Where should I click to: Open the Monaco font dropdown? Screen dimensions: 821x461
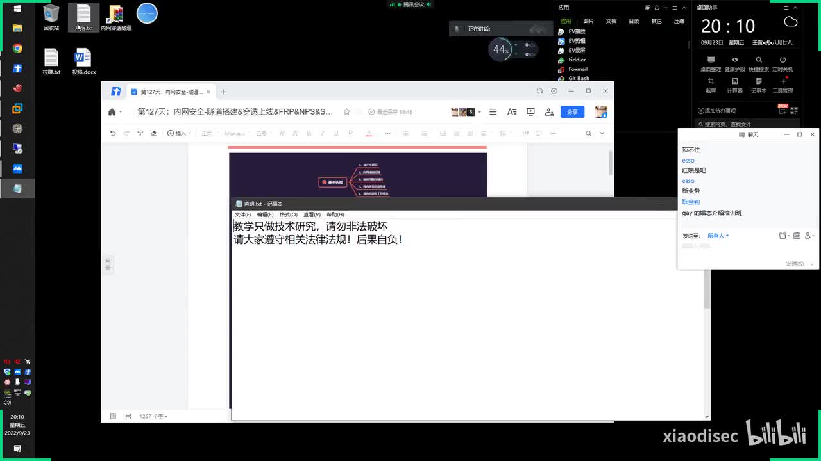[237, 133]
